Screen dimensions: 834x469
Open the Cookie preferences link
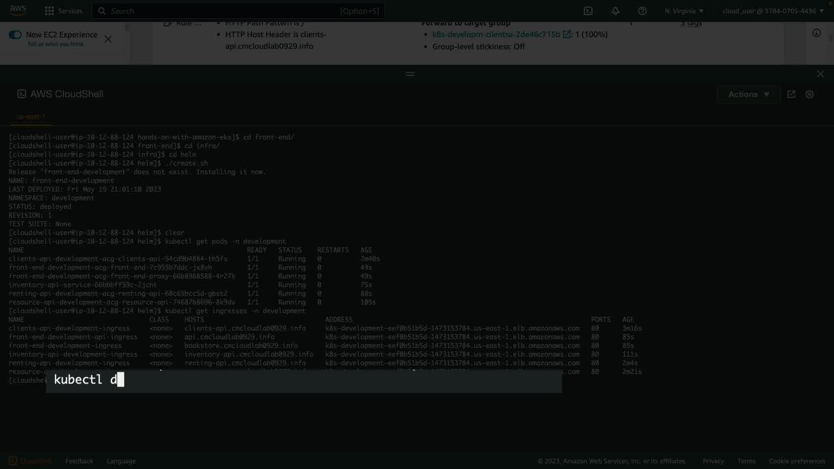click(x=797, y=461)
